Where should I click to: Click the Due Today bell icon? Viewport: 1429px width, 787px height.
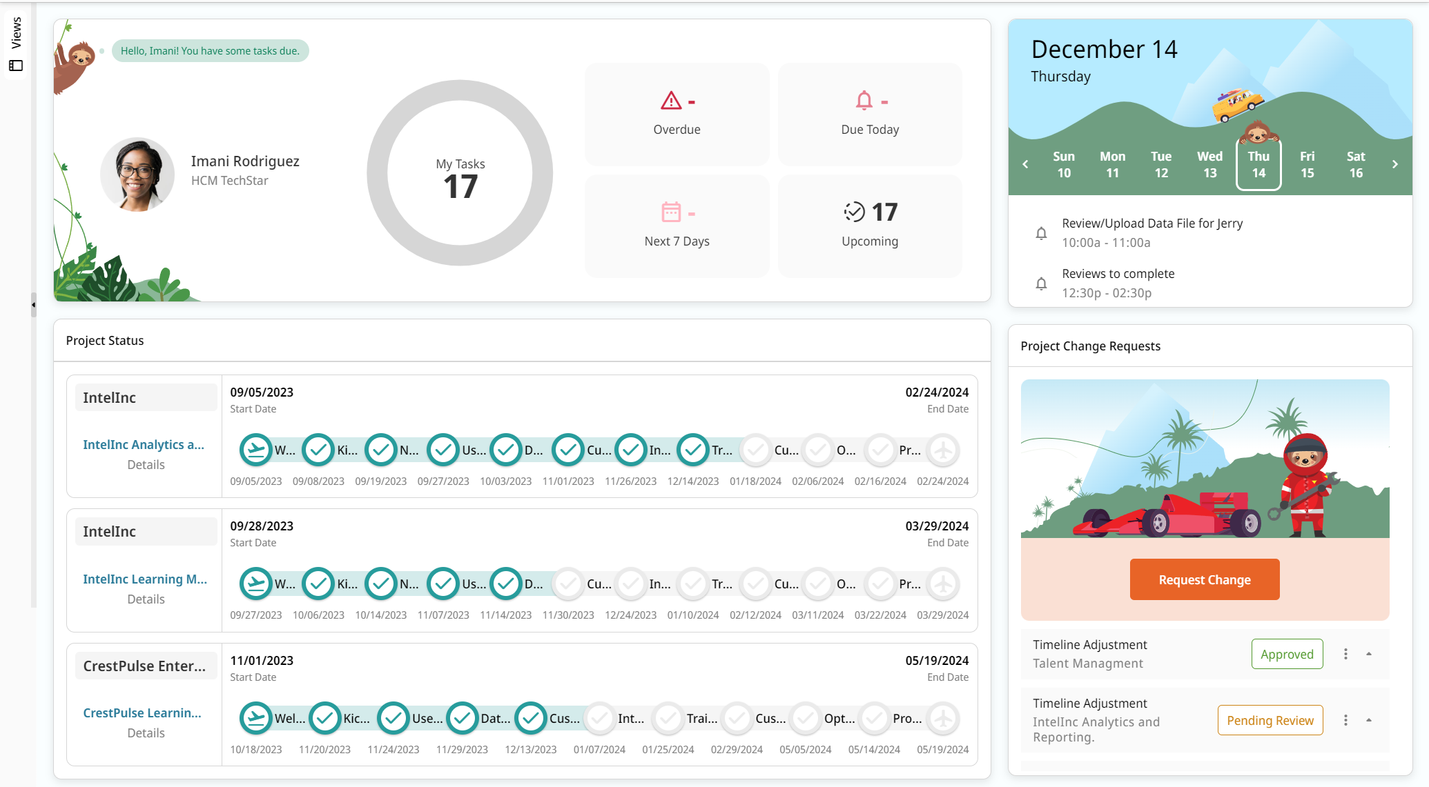864,101
